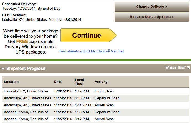Click the Scheduled Delivery date text

(x=31, y=9)
